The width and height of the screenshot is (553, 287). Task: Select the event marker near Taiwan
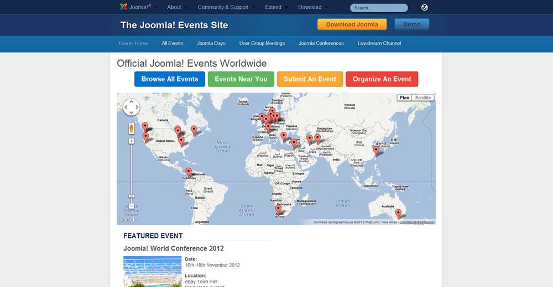tap(376, 151)
